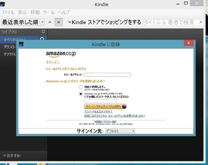This screenshot has width=208, height=165.
Task: Click the ライブラリ header text
Action: point(9,32)
